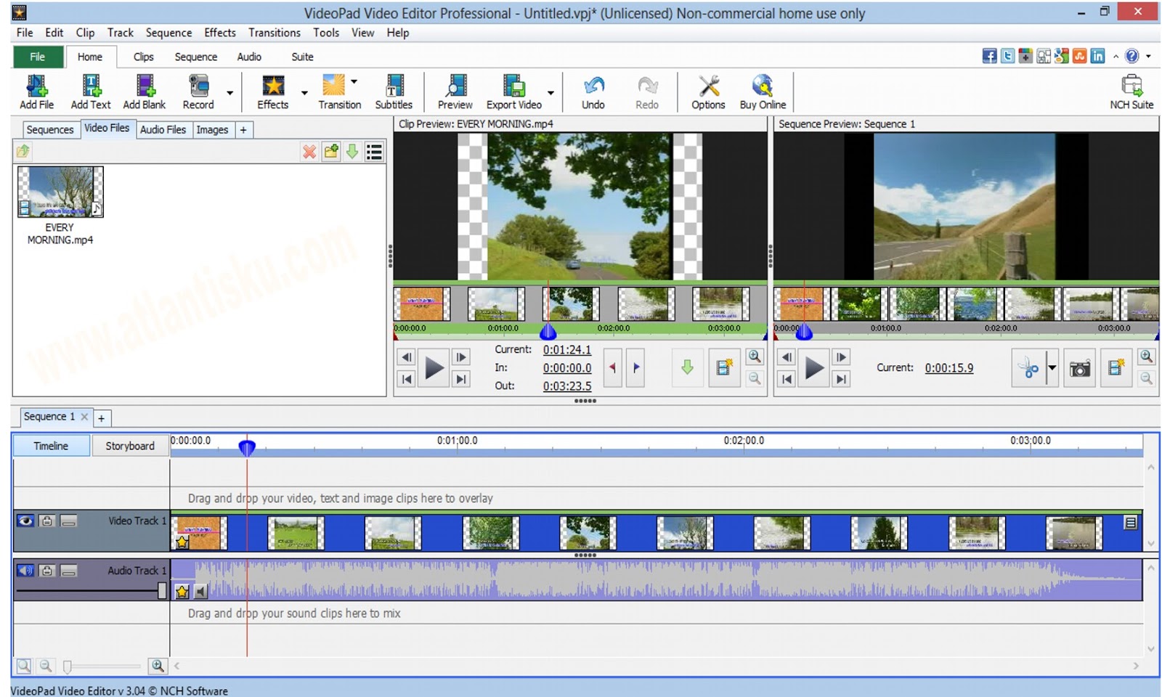Open the Transition dropdown arrow
The width and height of the screenshot is (1162, 697).
[x=355, y=81]
